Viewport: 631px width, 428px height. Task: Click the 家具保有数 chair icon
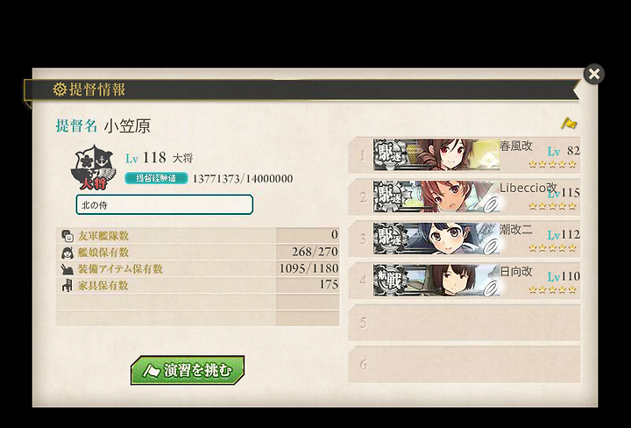click(67, 285)
